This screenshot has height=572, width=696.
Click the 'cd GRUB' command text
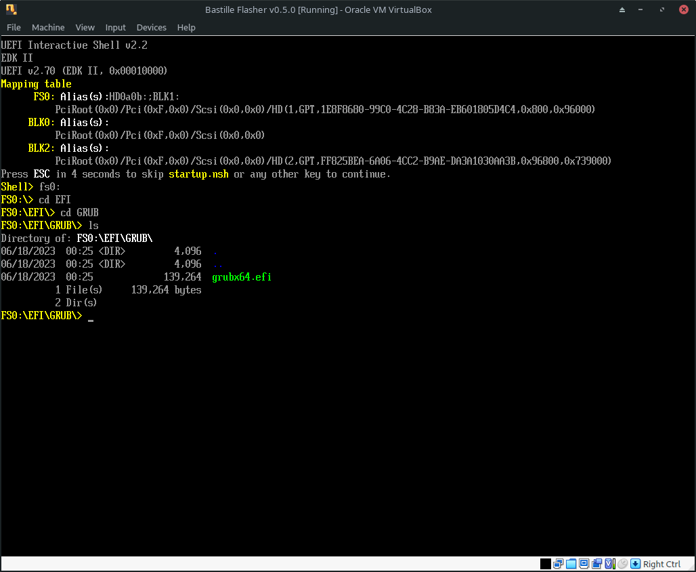click(79, 213)
